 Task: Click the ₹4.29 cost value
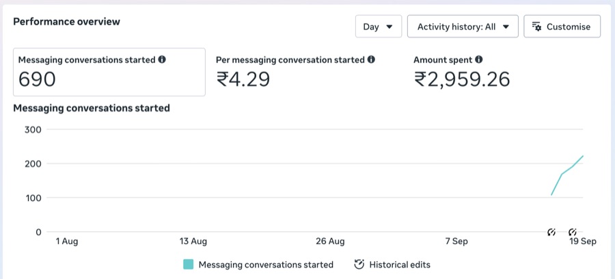click(243, 79)
